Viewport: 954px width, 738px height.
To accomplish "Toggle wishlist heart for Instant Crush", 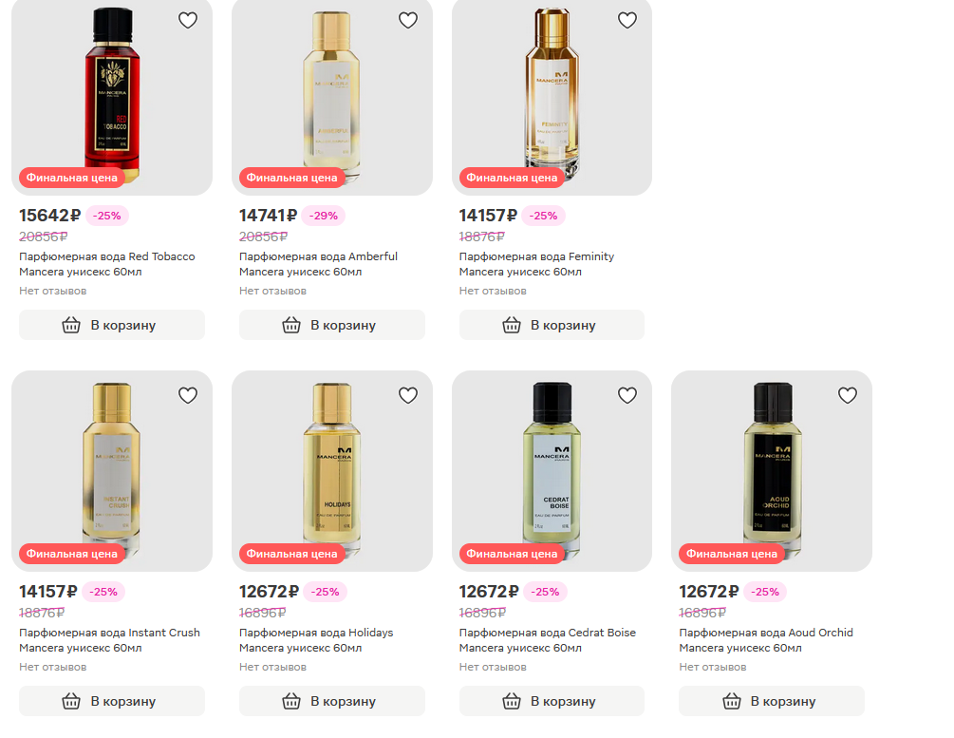I will point(188,395).
